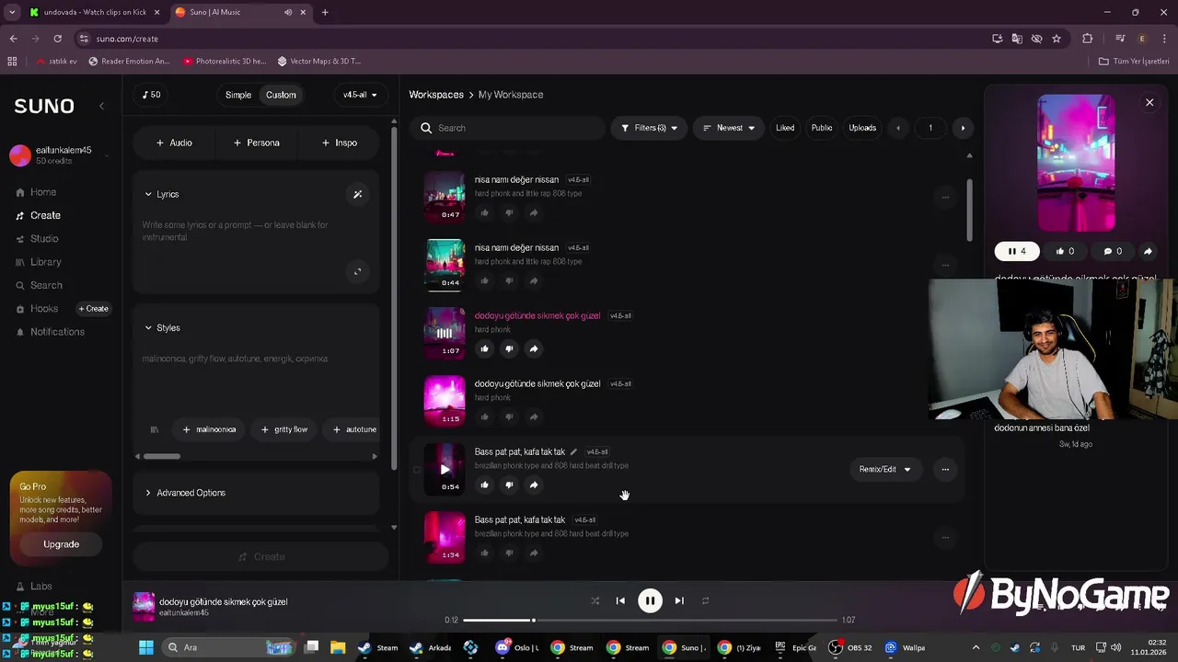Share the Bass pat pat 0:54 track
Image resolution: width=1178 pixels, height=662 pixels.
click(x=534, y=485)
